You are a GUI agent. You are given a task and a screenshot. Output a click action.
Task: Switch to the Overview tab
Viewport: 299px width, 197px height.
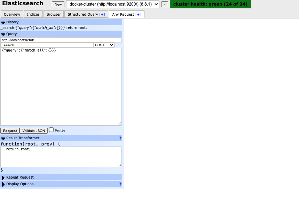click(x=12, y=14)
